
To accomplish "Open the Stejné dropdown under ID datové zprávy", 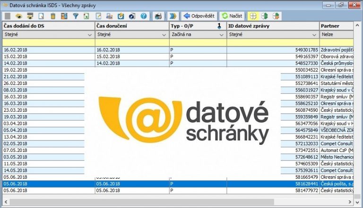I will pyautogui.click(x=314, y=35).
